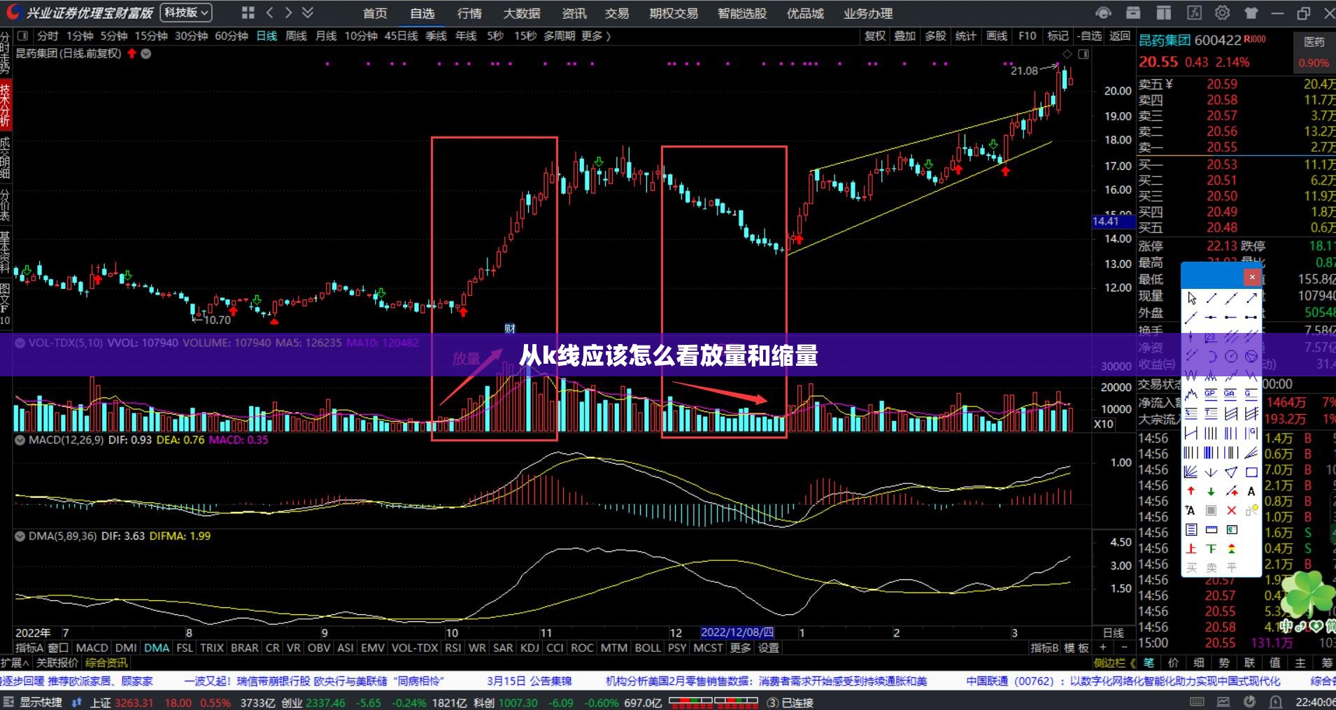
Task: Select the triangle drawing tool
Action: [x=1231, y=472]
